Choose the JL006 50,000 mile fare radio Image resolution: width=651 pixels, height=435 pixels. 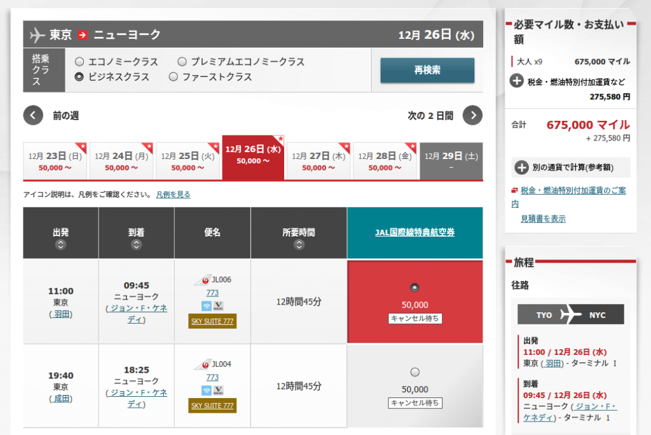click(x=415, y=287)
